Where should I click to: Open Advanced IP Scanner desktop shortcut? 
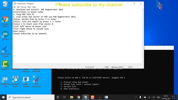(16, 81)
